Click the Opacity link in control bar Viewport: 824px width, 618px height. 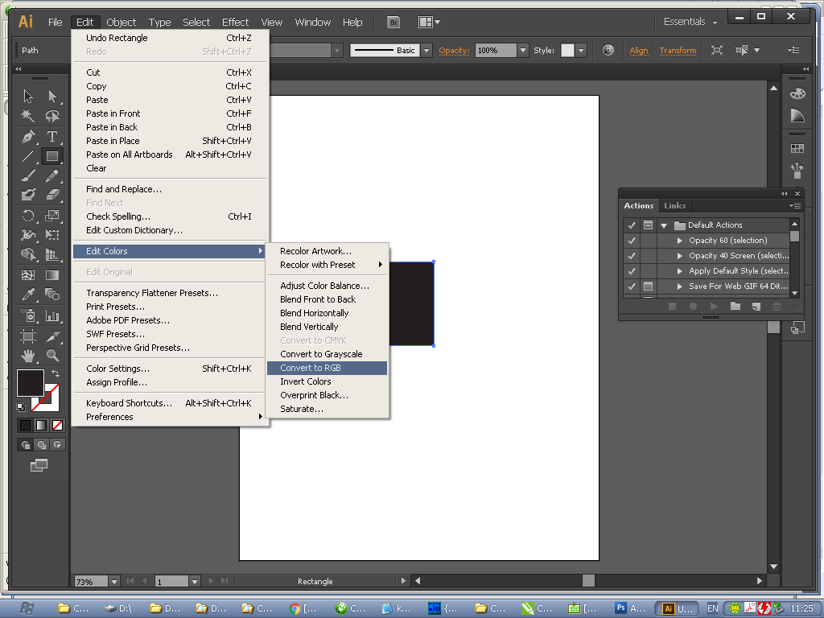pos(454,51)
